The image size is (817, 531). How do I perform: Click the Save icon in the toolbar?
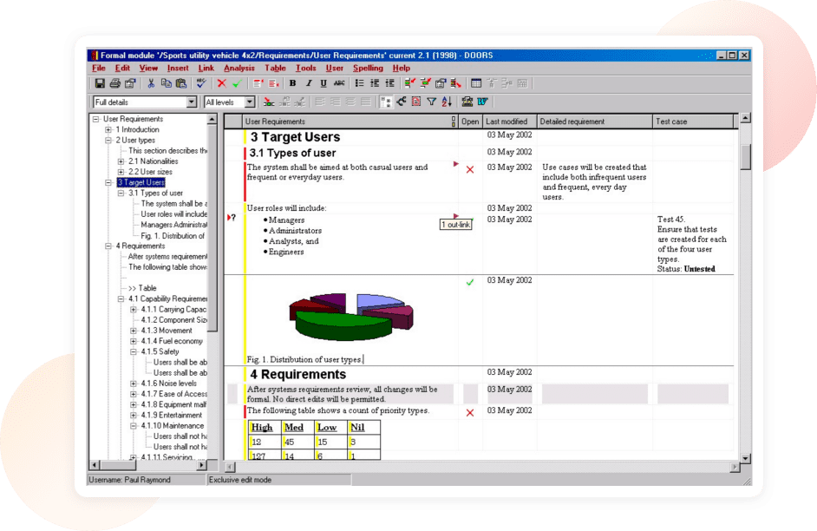point(100,83)
